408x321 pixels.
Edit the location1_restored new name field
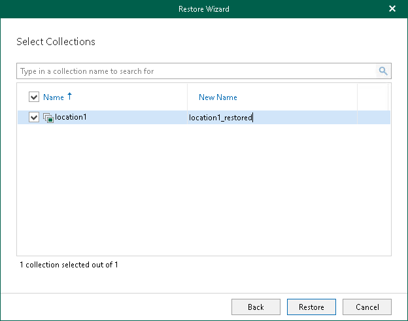tap(220, 118)
